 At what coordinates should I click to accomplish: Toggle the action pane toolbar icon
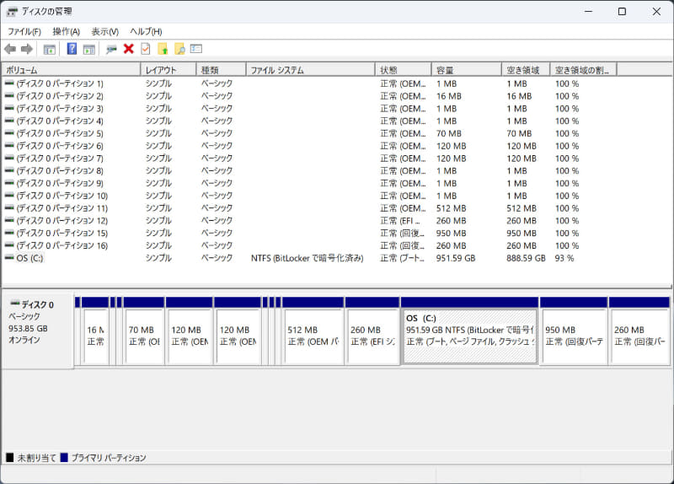(89, 50)
